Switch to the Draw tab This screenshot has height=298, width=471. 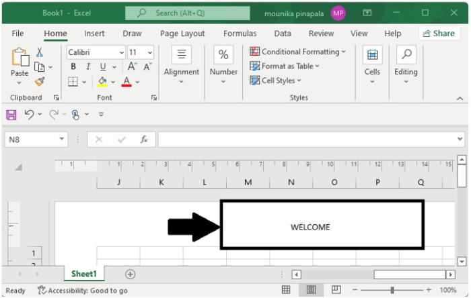coord(132,34)
